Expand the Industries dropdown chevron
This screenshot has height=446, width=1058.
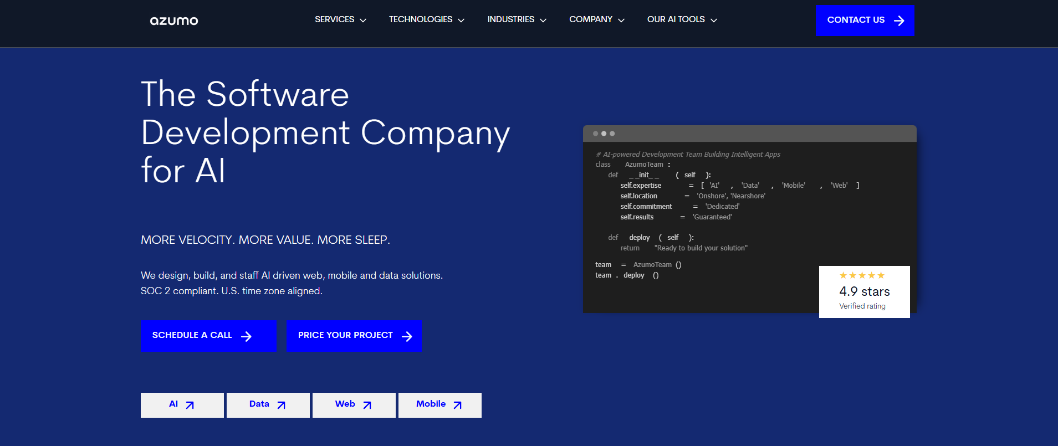tap(543, 20)
